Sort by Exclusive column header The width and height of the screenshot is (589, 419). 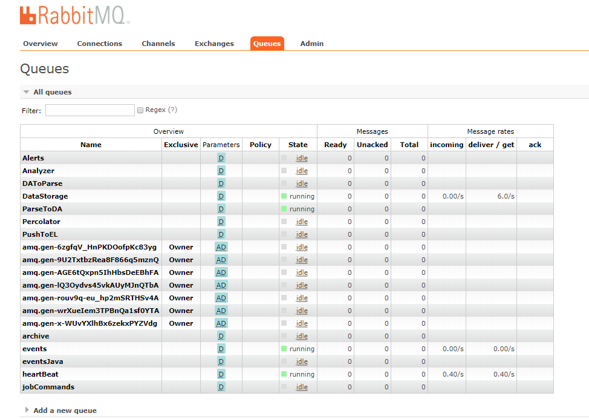(181, 145)
